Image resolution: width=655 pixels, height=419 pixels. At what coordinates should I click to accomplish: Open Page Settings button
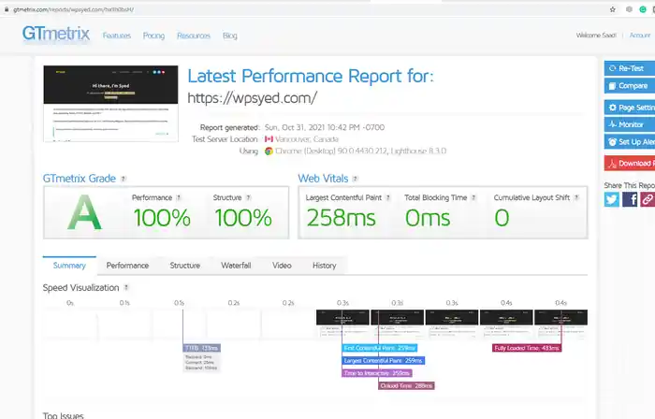630,108
